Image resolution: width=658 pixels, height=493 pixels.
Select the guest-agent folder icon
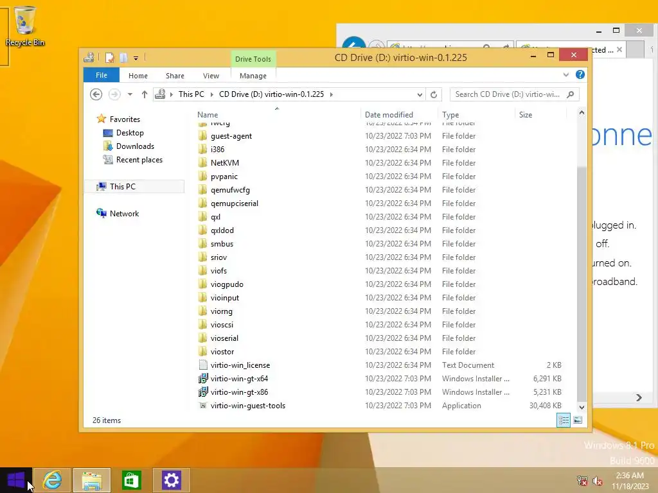point(202,136)
